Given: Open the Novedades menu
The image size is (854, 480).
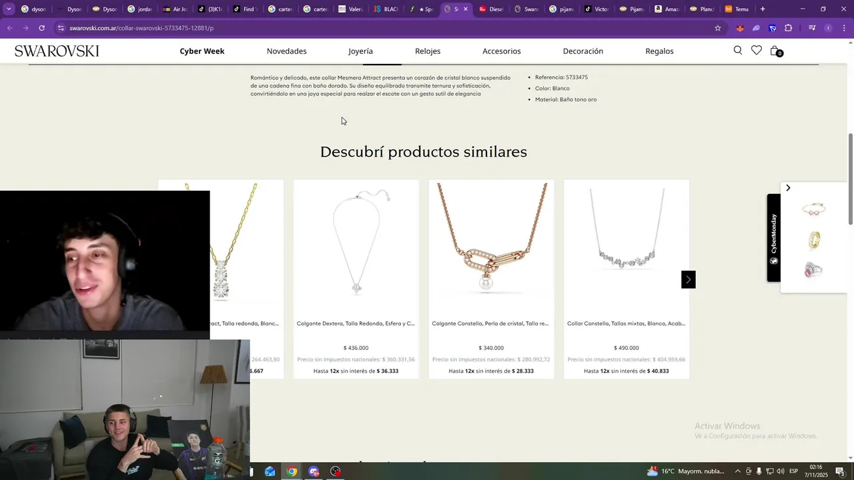Looking at the screenshot, I should click(287, 51).
